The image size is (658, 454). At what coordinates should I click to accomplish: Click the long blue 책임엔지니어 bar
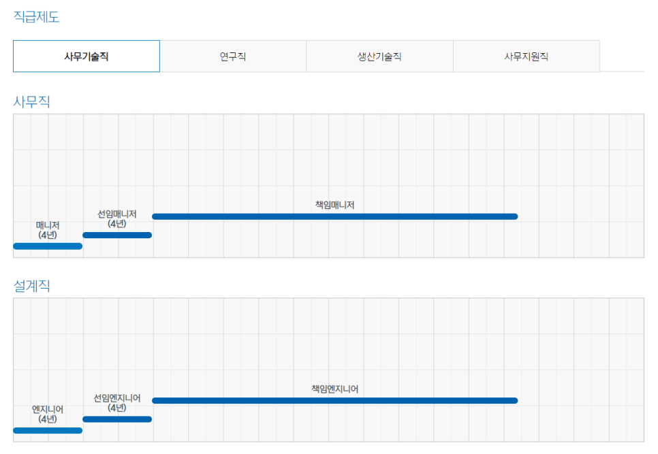click(x=334, y=400)
